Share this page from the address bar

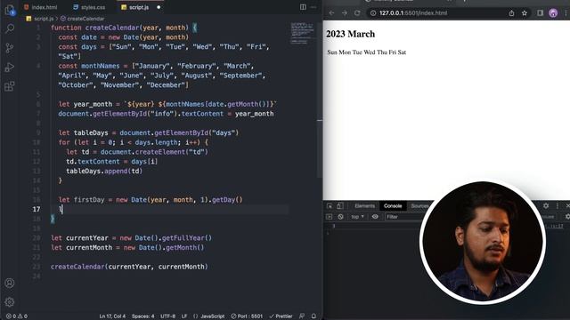511,13
